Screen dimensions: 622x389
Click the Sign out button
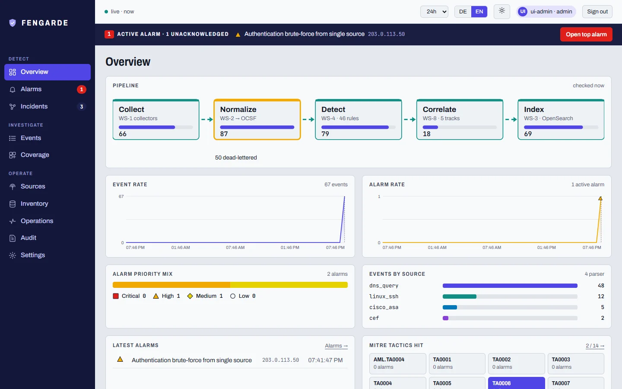coord(597,12)
